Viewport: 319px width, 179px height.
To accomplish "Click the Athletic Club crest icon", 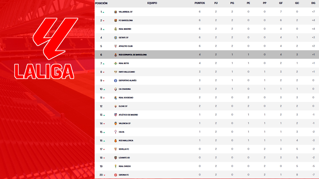I will pos(116,46).
